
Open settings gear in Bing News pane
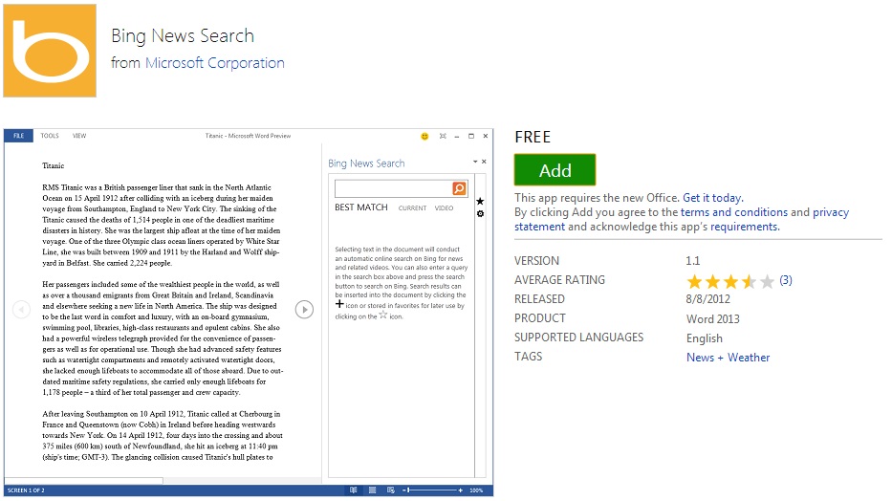pyautogui.click(x=480, y=214)
